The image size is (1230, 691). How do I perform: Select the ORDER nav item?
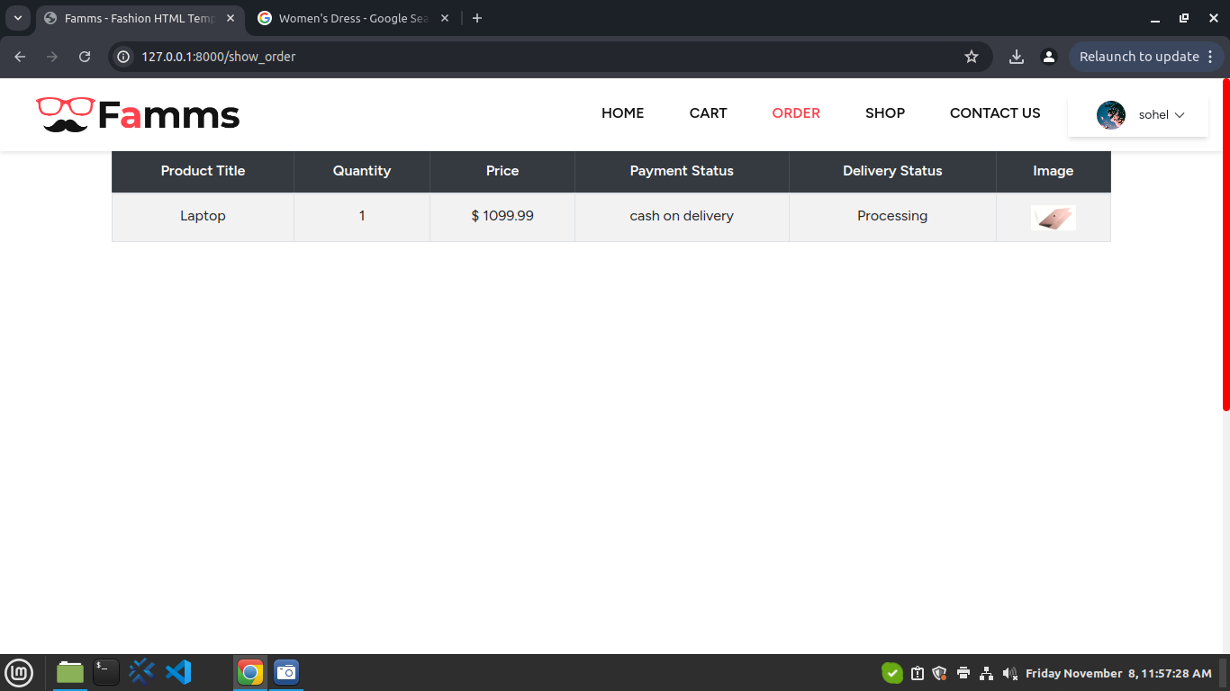tap(796, 113)
